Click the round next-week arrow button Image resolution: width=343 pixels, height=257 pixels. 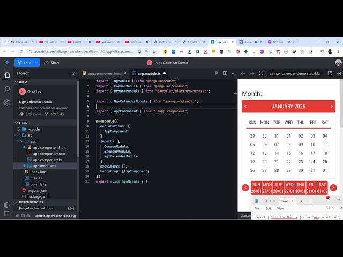(333, 187)
